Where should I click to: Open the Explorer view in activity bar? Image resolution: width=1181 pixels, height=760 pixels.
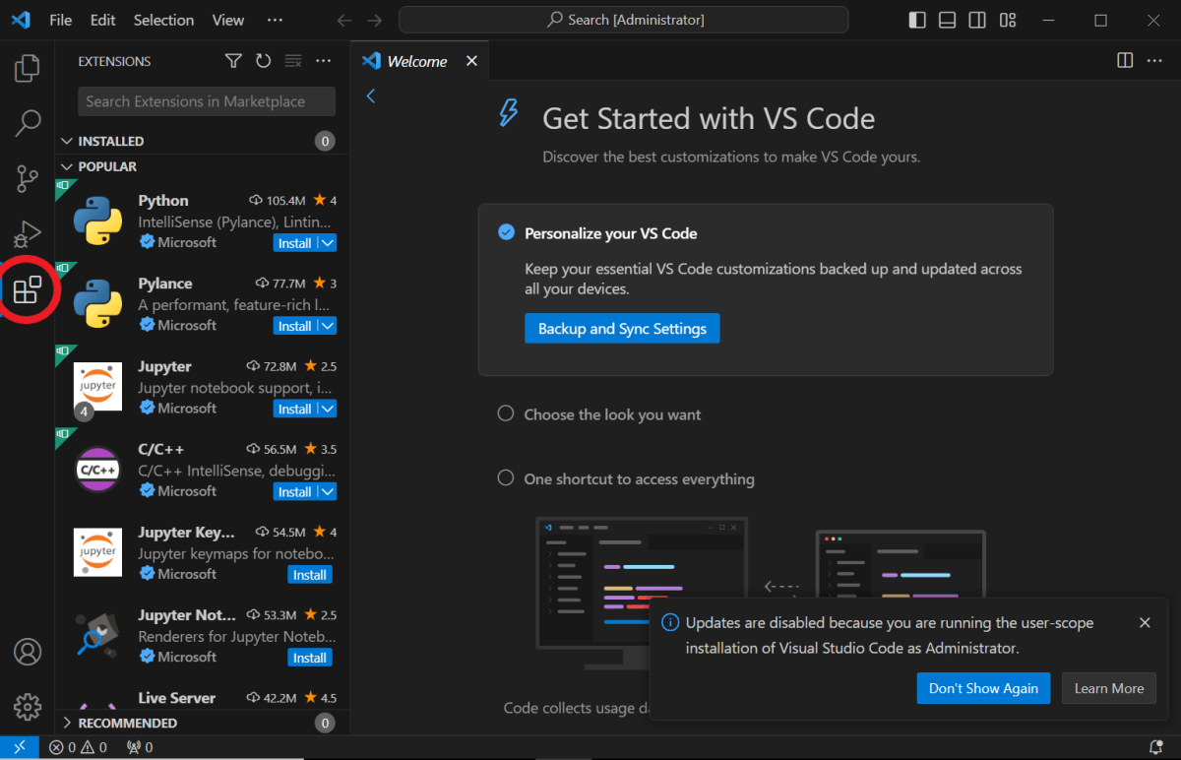pos(28,68)
